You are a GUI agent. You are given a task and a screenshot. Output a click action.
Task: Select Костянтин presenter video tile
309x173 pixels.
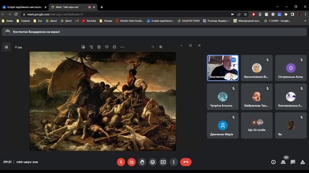tap(223, 68)
